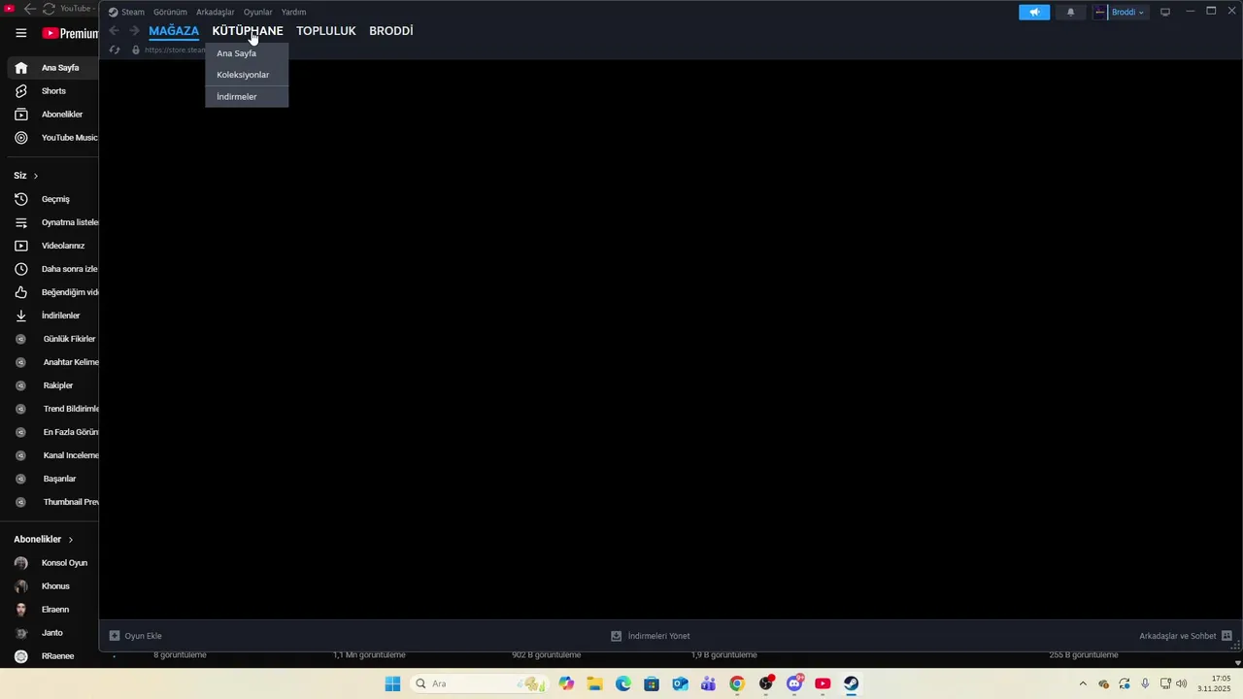Switch to the MAĞAZA tab
The height and width of the screenshot is (699, 1243).
tap(174, 31)
